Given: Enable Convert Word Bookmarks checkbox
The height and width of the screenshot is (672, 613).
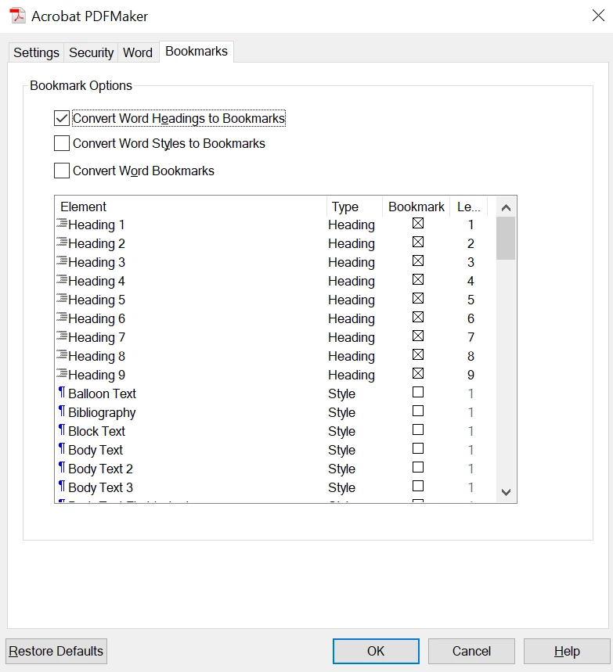Looking at the screenshot, I should (62, 171).
